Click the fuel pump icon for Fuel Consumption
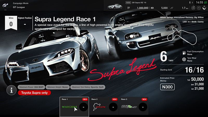The width and height of the screenshot is (208, 117). click(184, 53)
